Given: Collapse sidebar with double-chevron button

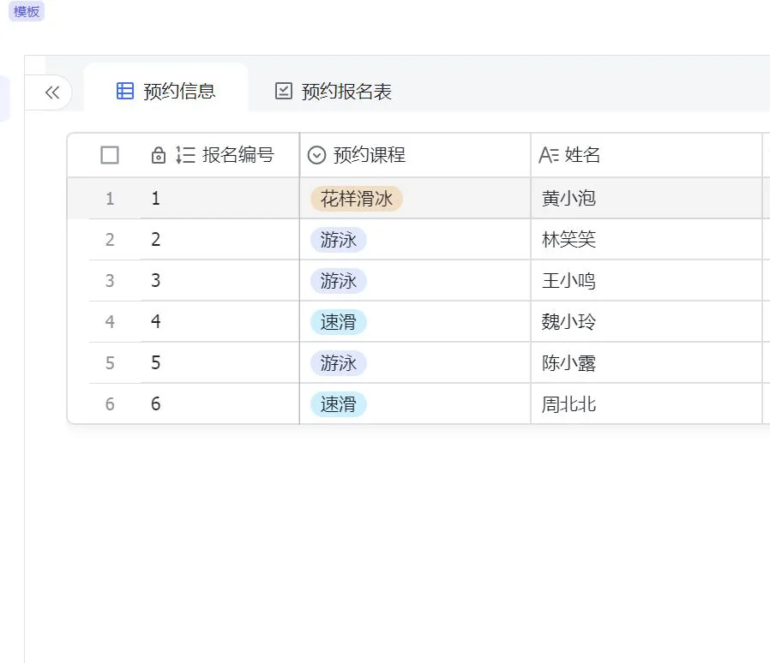Looking at the screenshot, I should [x=52, y=93].
